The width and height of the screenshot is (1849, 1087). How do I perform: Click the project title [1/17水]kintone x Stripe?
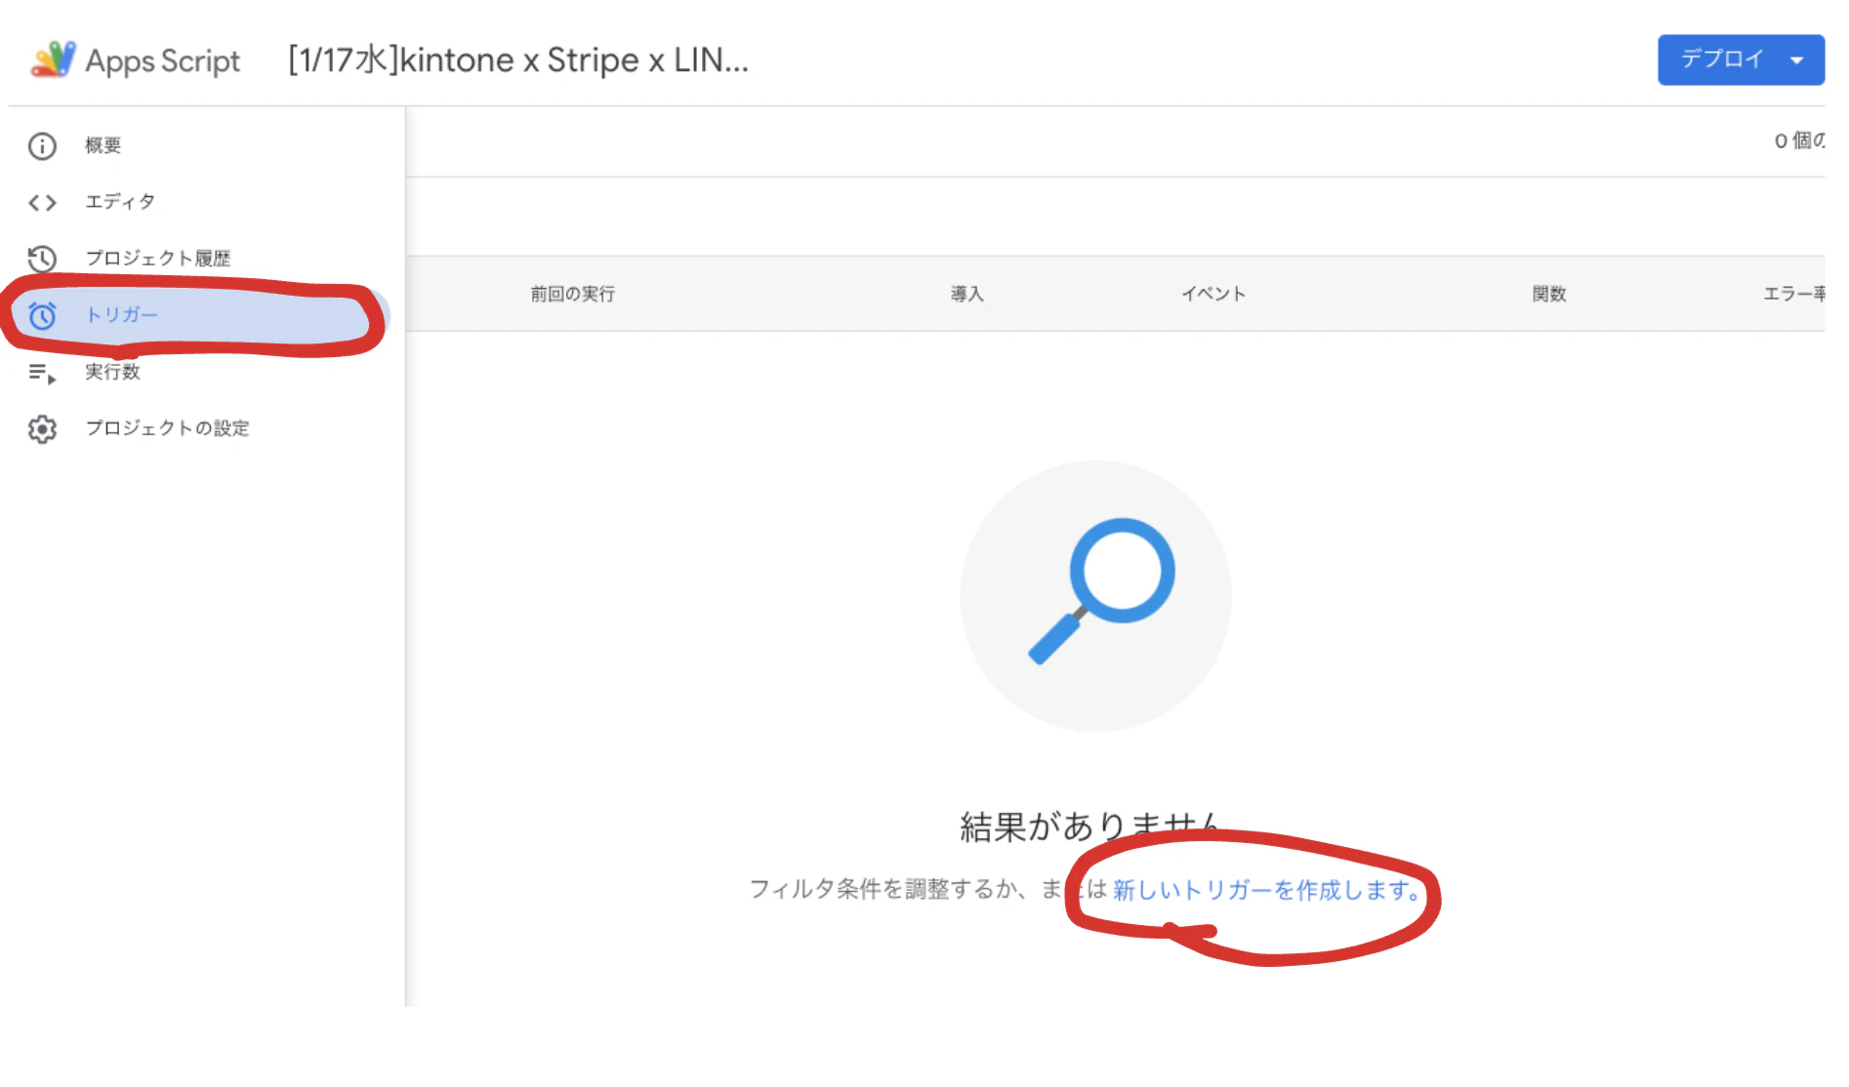(516, 60)
